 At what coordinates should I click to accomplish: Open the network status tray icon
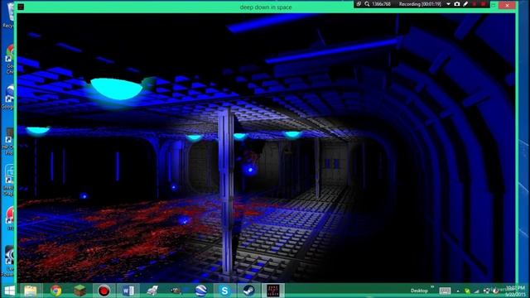click(x=477, y=291)
